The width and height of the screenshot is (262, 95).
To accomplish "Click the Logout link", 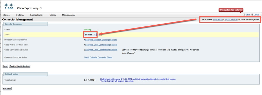I will (x=256, y=15).
